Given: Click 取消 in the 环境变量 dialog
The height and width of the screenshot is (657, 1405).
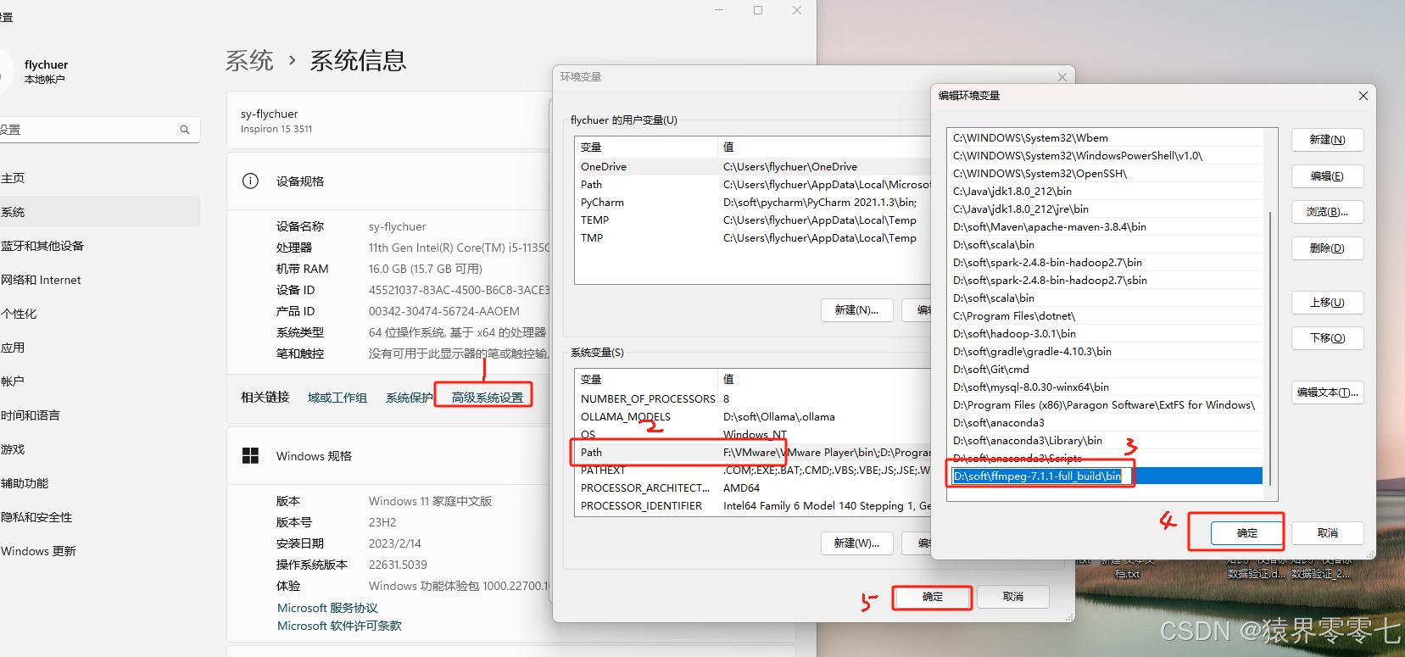Looking at the screenshot, I should 1013,597.
